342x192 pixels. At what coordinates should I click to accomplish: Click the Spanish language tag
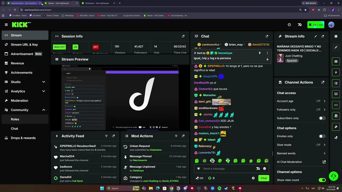(x=292, y=61)
